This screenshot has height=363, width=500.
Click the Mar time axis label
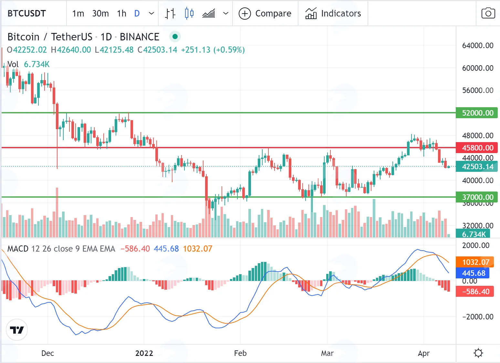[327, 353]
